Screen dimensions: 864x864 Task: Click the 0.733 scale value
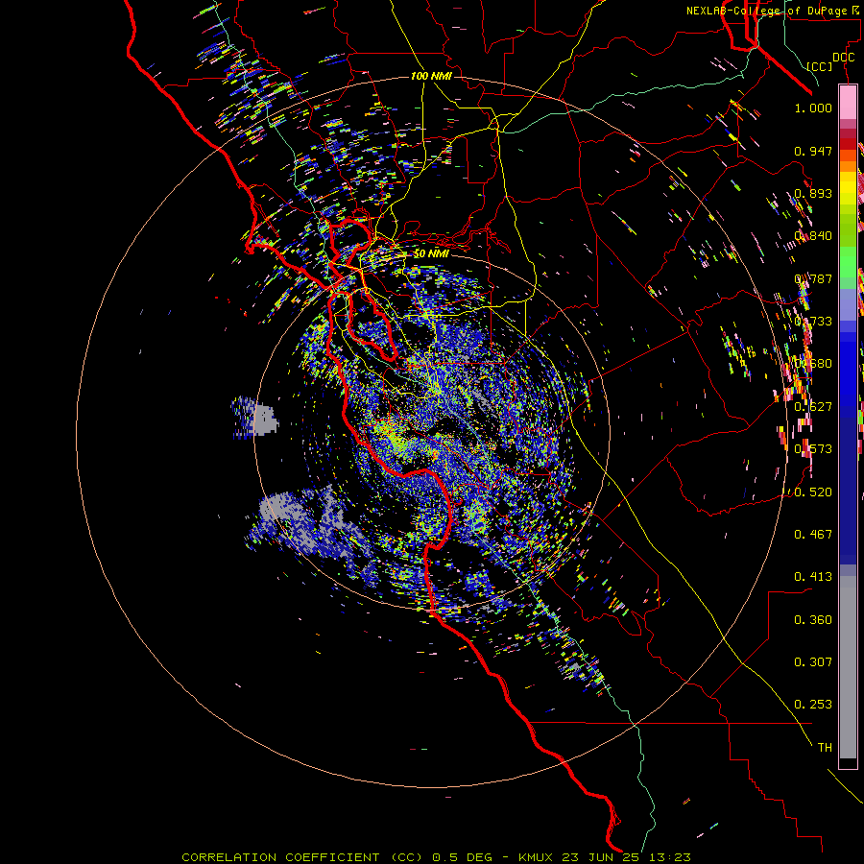coord(813,322)
